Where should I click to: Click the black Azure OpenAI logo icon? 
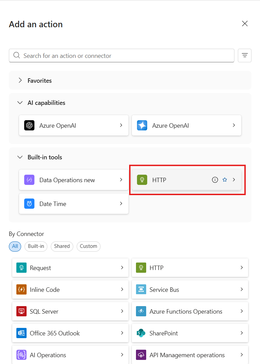click(x=29, y=125)
